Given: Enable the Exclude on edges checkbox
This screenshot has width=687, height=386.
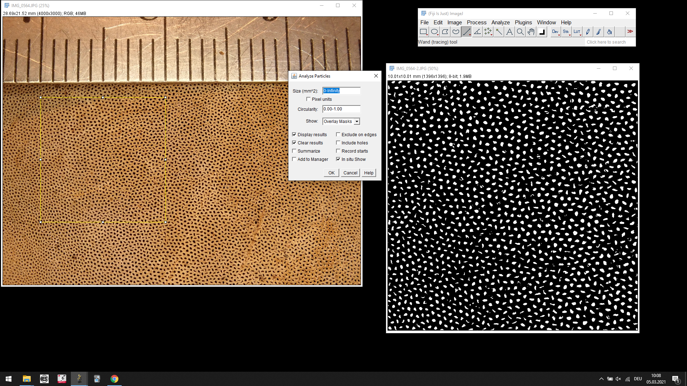Looking at the screenshot, I should click(338, 135).
